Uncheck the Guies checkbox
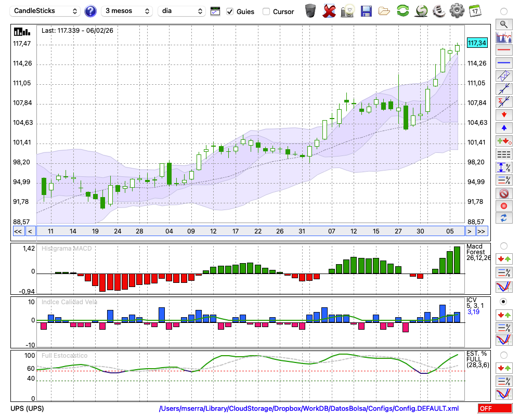 [230, 11]
